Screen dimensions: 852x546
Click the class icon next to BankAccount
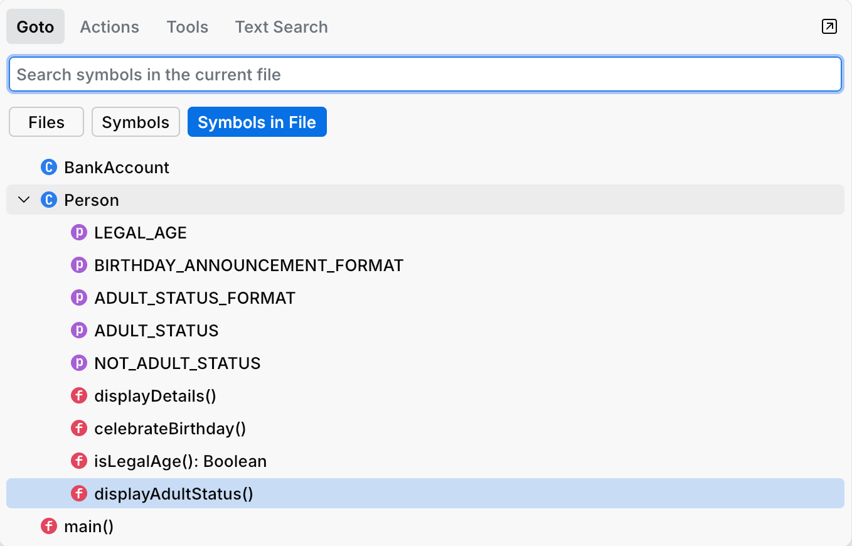[x=48, y=167]
